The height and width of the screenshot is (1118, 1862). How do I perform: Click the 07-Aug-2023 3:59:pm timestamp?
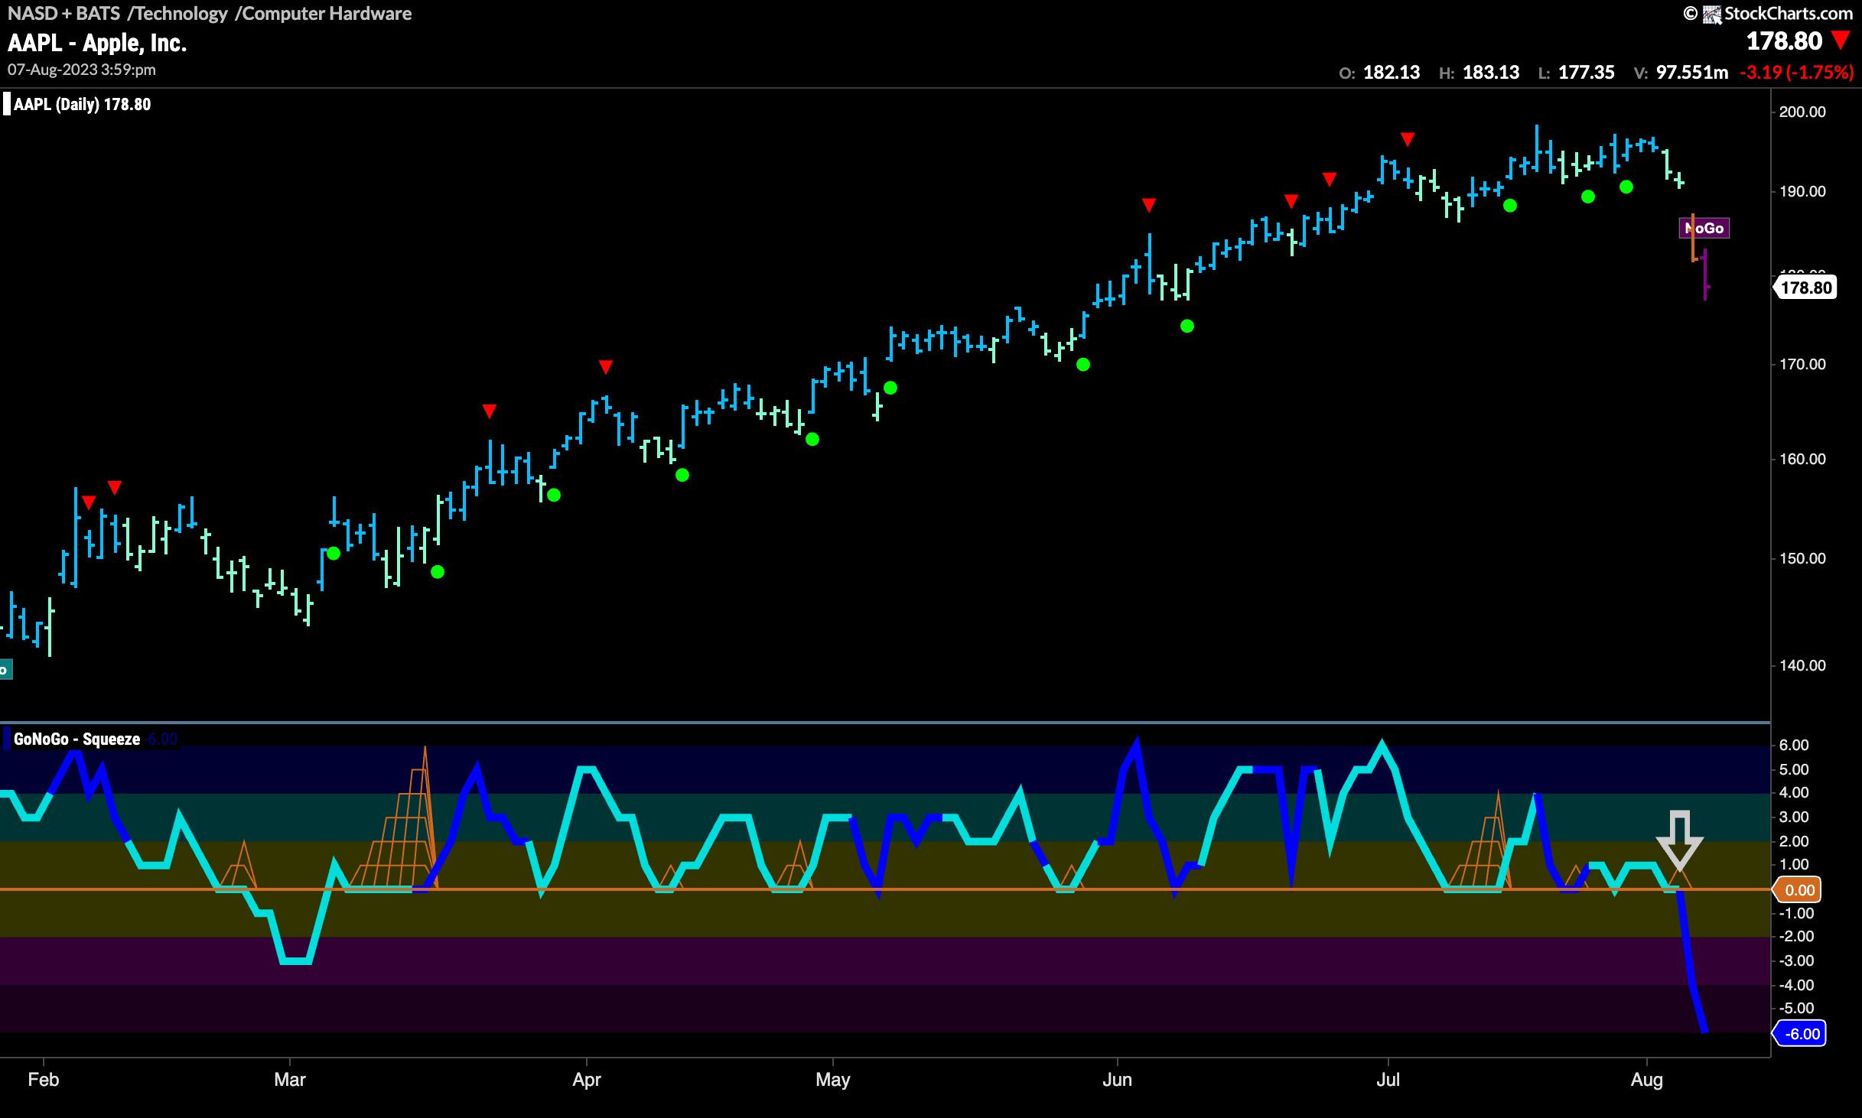82,70
